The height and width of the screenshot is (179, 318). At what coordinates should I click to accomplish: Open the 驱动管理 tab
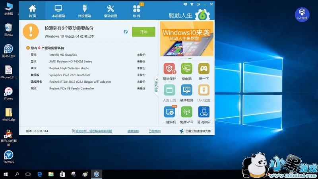111,11
